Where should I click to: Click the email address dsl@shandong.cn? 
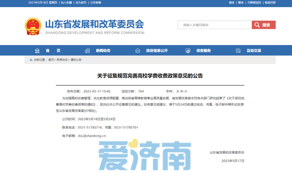point(92,136)
